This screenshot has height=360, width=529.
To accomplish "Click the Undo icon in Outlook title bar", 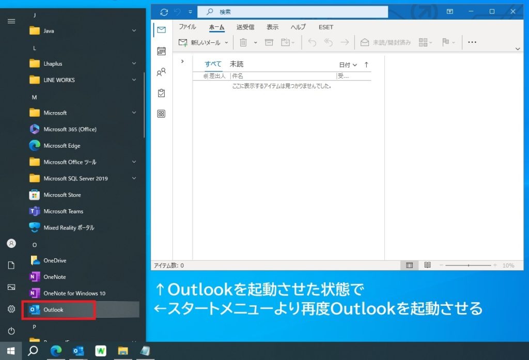I will pyautogui.click(x=177, y=12).
